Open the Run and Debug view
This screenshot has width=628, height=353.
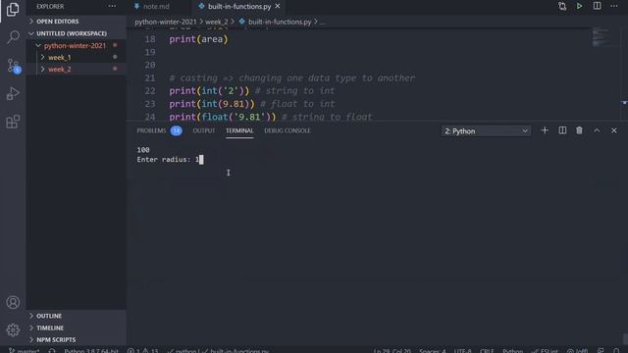13,94
